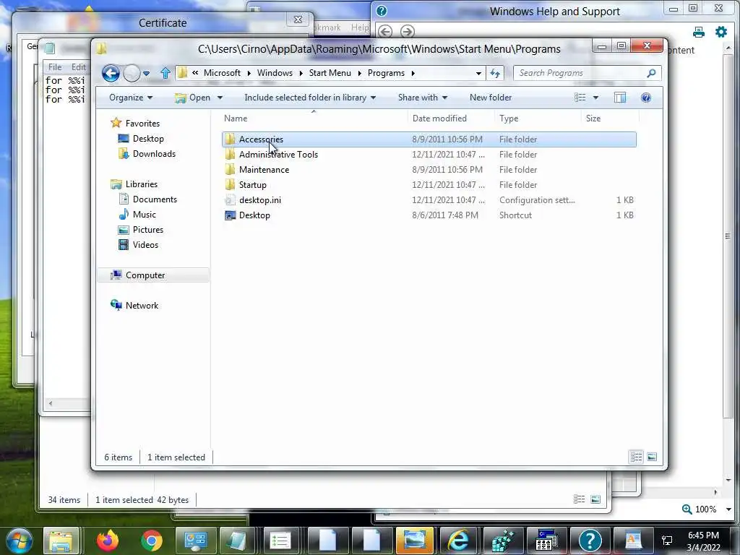
Task: Click Programs in the address breadcrumb
Action: tap(386, 73)
